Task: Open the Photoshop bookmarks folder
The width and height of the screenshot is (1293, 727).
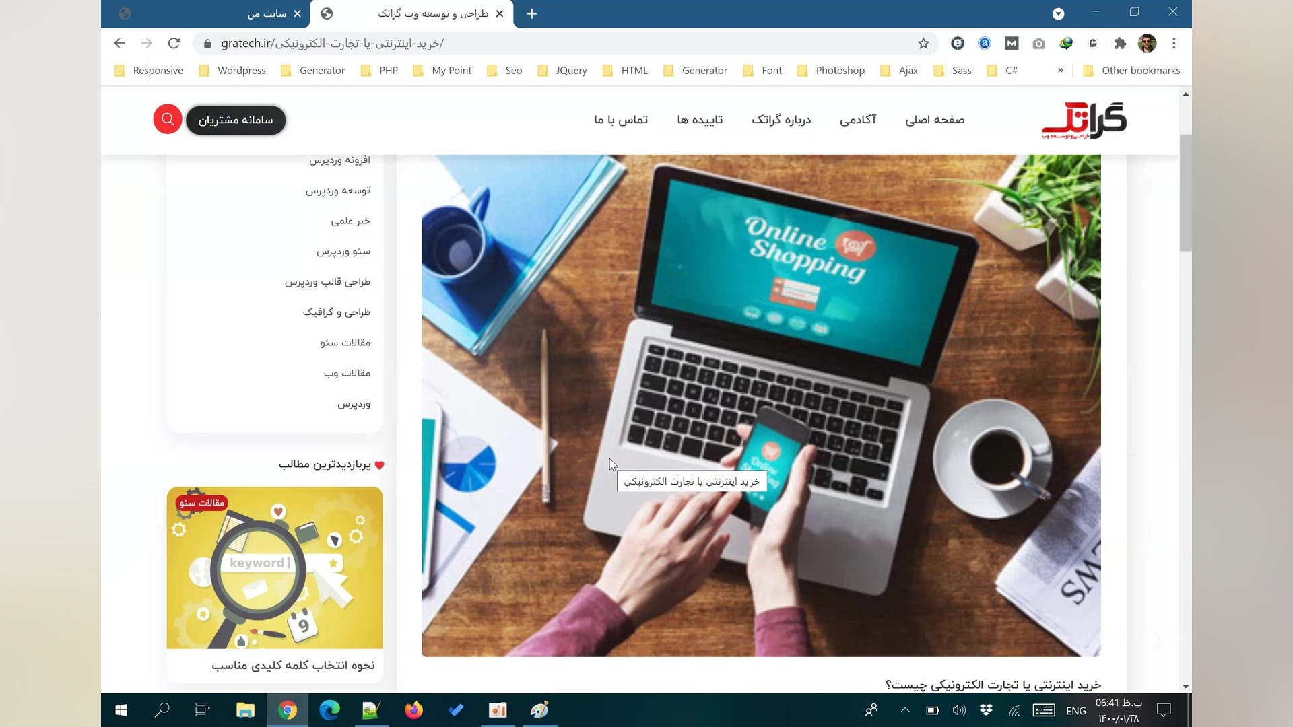Action: (830, 71)
